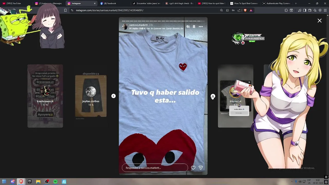The image size is (329, 185).
Task: Click the instagram.com address bar URL
Action: [110, 10]
